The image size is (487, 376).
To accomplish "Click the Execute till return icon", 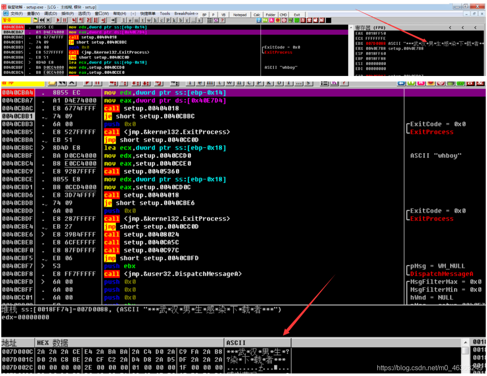I will [x=103, y=20].
